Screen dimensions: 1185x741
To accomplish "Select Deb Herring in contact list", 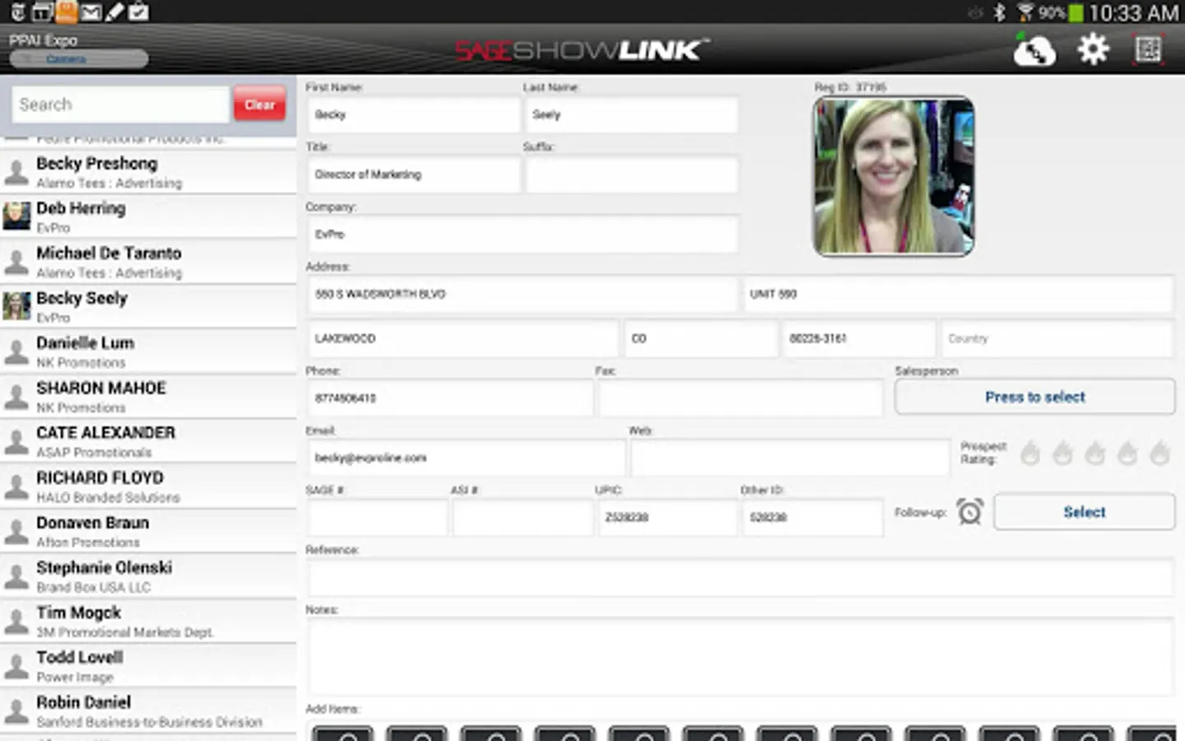I will (x=148, y=217).
